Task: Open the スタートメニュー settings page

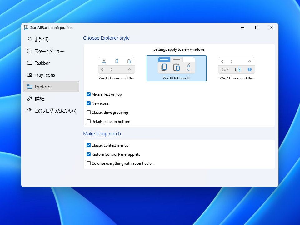Action: click(51, 51)
